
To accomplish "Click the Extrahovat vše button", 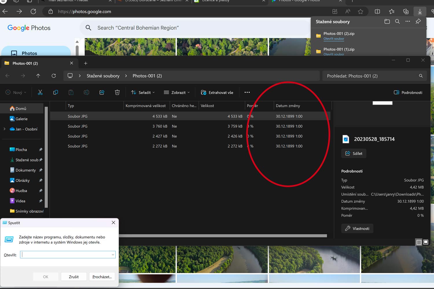I will pyautogui.click(x=217, y=92).
